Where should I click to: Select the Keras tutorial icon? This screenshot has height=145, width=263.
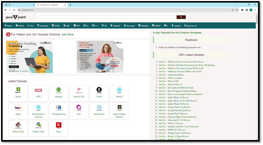58,125
